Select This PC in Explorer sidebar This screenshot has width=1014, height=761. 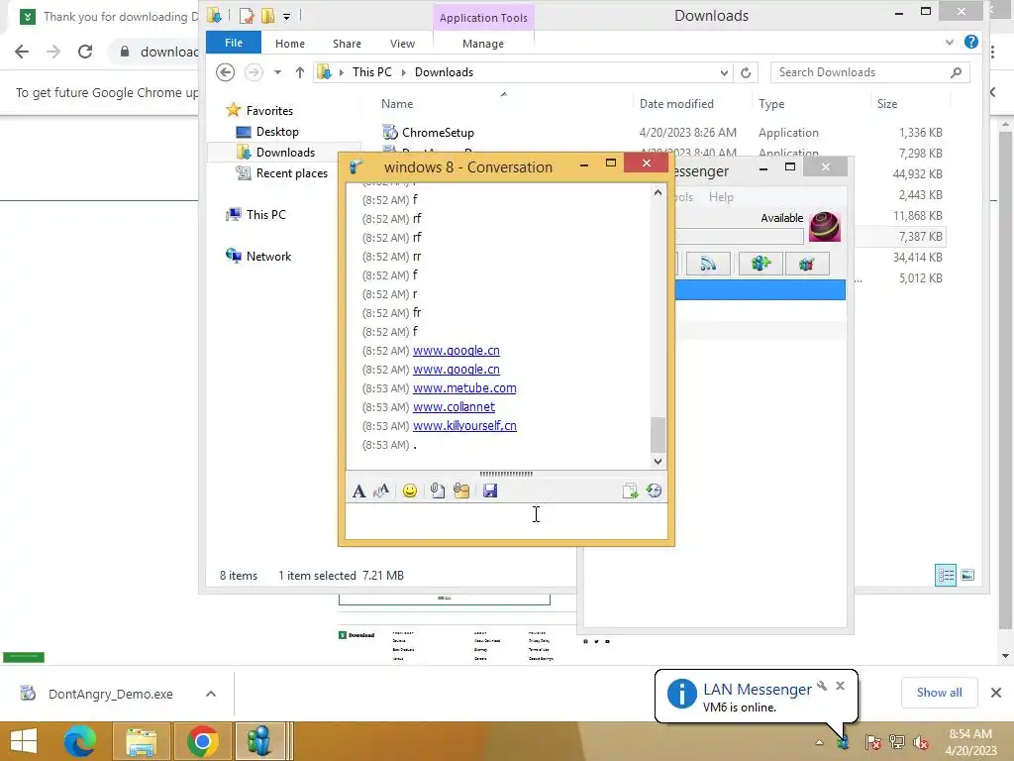pos(265,215)
